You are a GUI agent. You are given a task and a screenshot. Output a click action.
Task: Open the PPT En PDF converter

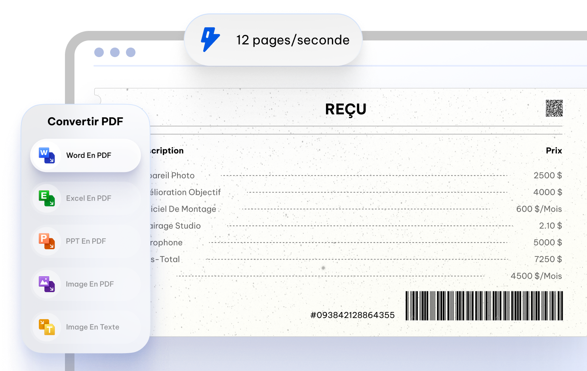pos(86,241)
